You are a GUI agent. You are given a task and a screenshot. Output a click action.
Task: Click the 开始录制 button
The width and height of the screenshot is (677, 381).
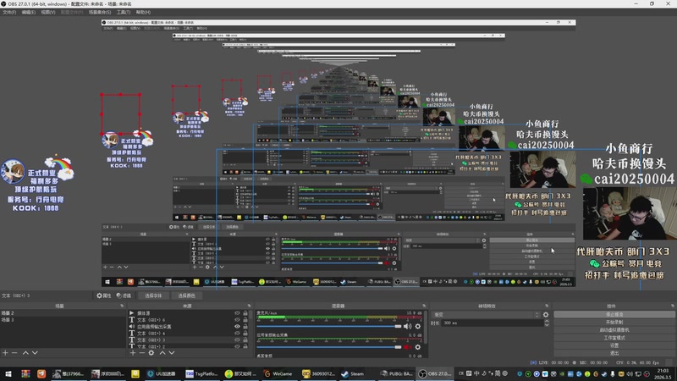click(614, 323)
